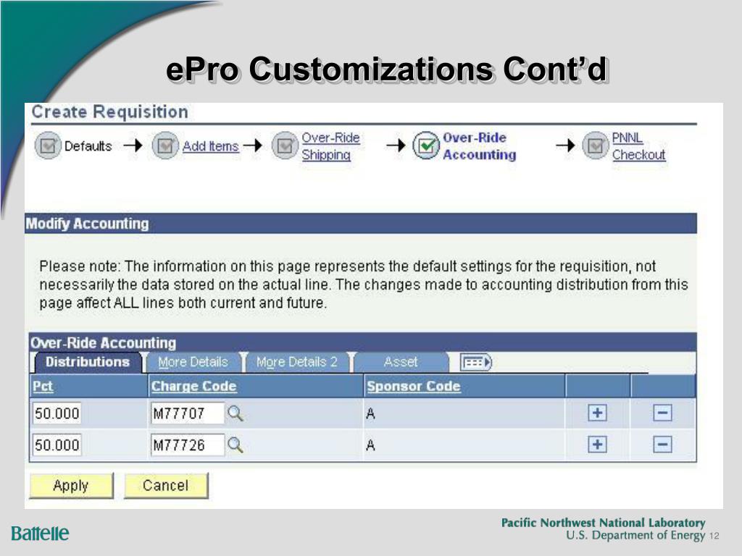Click the Add Items step icon

(164, 146)
